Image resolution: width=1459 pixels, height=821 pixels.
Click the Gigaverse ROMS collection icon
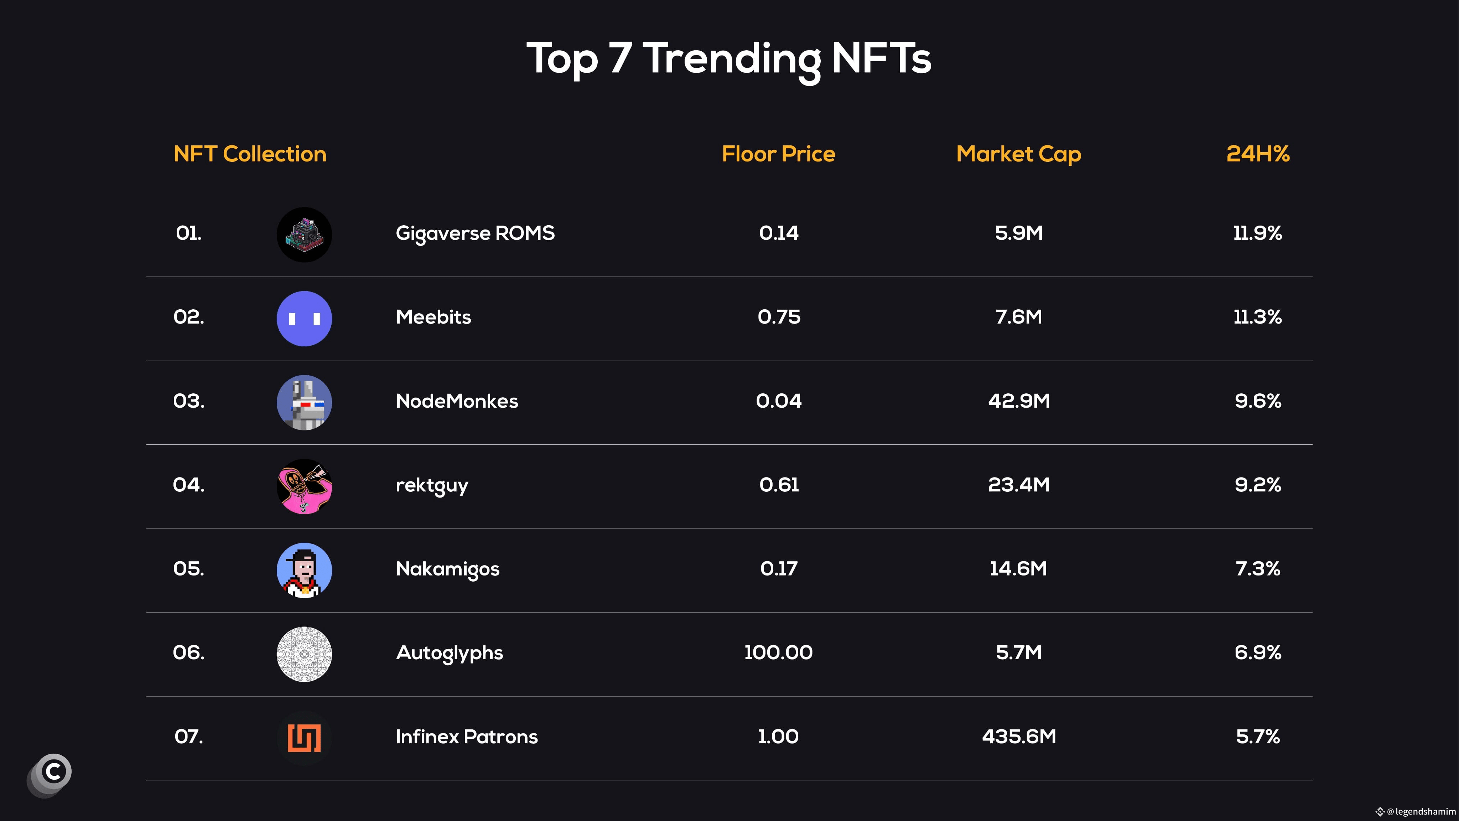[x=304, y=234]
